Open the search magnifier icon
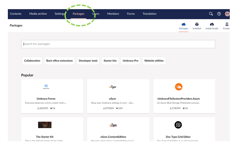235x149 pixels. tap(211, 14)
